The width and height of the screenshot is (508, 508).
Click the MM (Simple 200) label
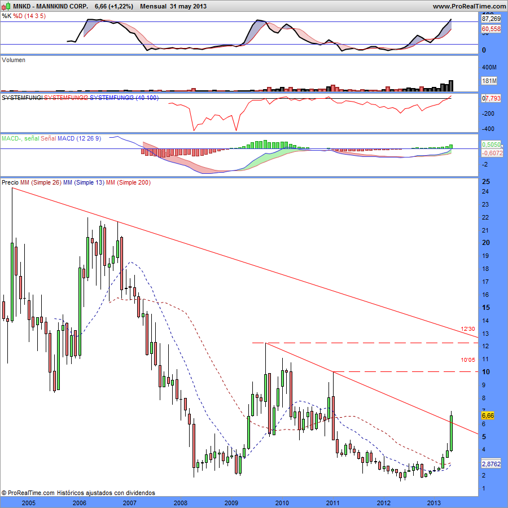[128, 182]
